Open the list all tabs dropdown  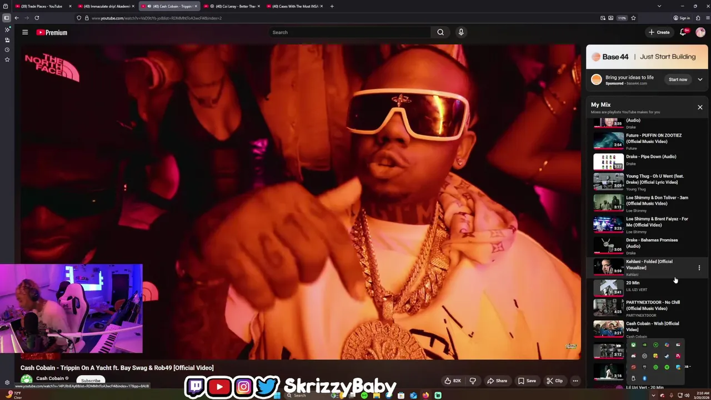click(x=659, y=6)
